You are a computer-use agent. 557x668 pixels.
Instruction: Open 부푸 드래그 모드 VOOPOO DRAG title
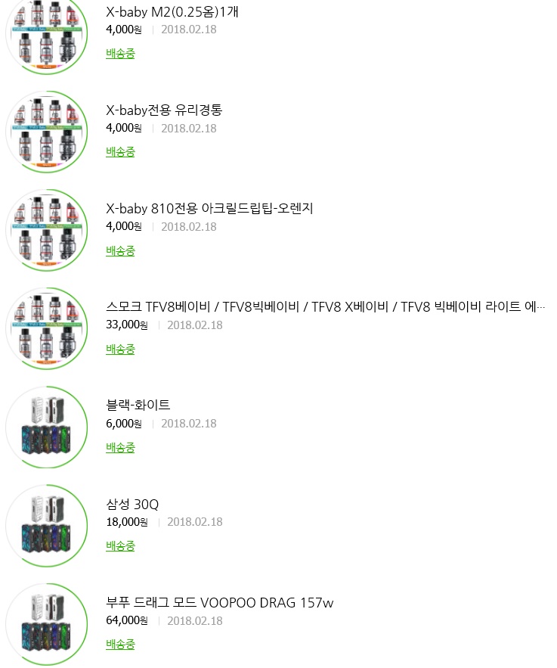click(x=219, y=603)
